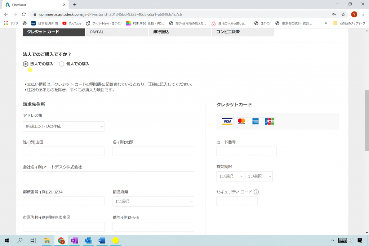
Task: Open the 銀行振込 payment option
Action: click(179, 32)
